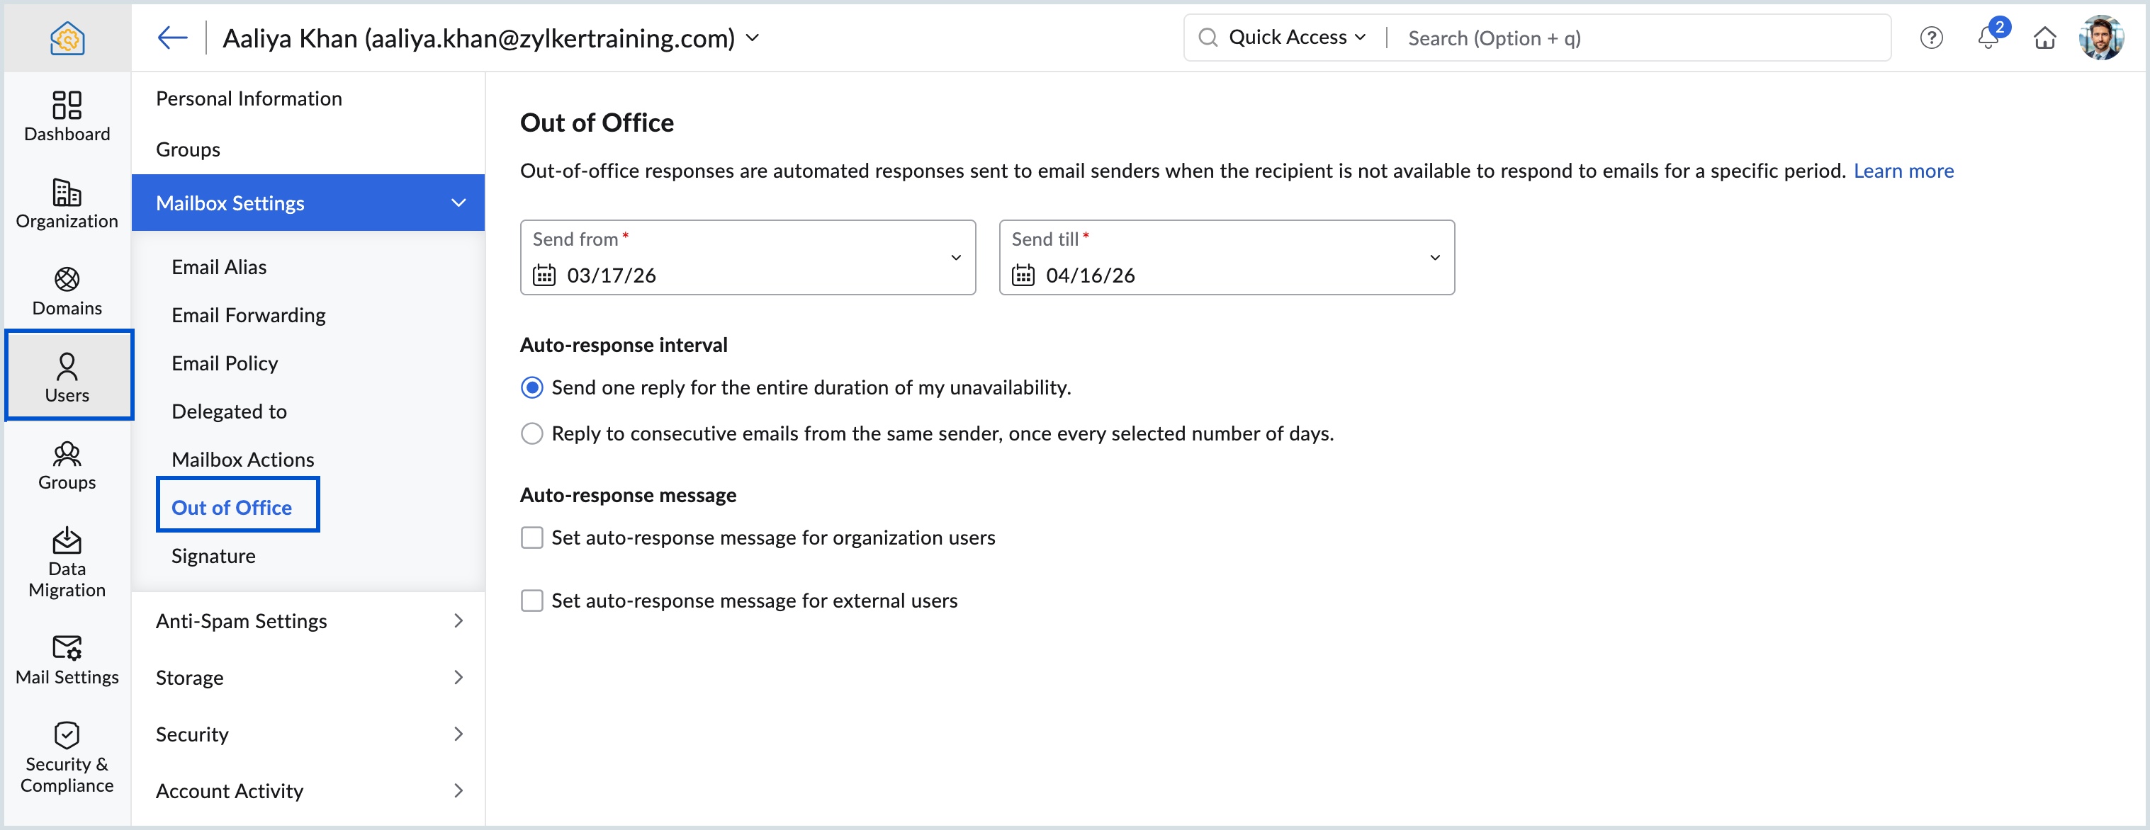The height and width of the screenshot is (830, 2150).
Task: Select 'Send one reply for entire duration' option
Action: click(531, 387)
